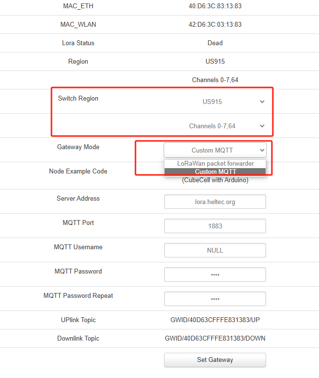Click the US915 dropdown chevron arrow

[x=262, y=102]
